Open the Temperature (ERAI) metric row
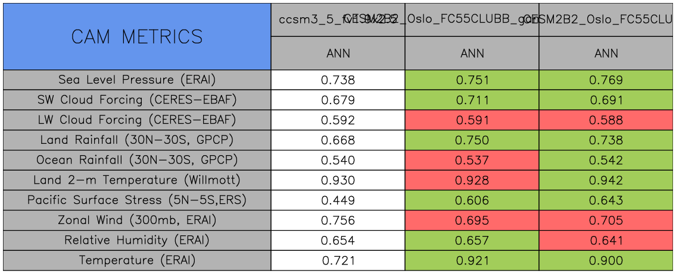Viewport: 676px width, 274px height. 137,260
